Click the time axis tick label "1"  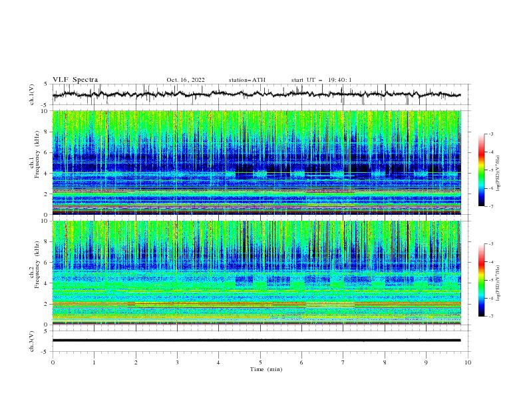click(94, 362)
